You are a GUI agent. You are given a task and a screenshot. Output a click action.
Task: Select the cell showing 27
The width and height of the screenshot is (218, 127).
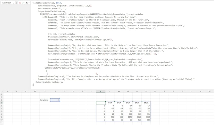click(137, 111)
